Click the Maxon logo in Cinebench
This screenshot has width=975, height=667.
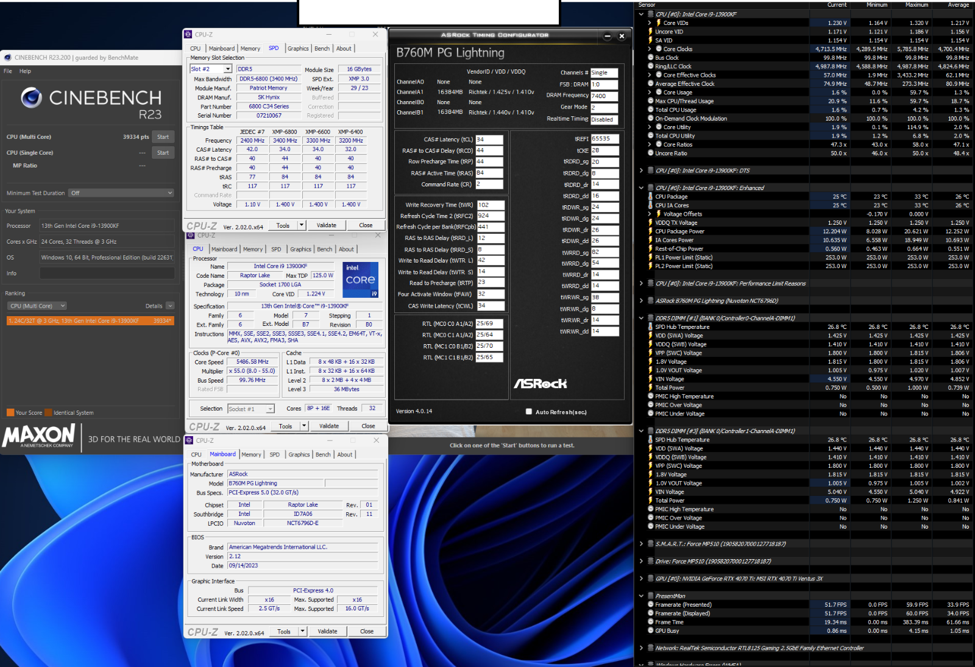pos(38,436)
